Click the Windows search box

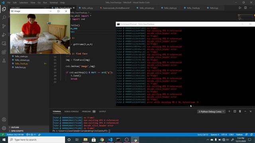point(36,139)
